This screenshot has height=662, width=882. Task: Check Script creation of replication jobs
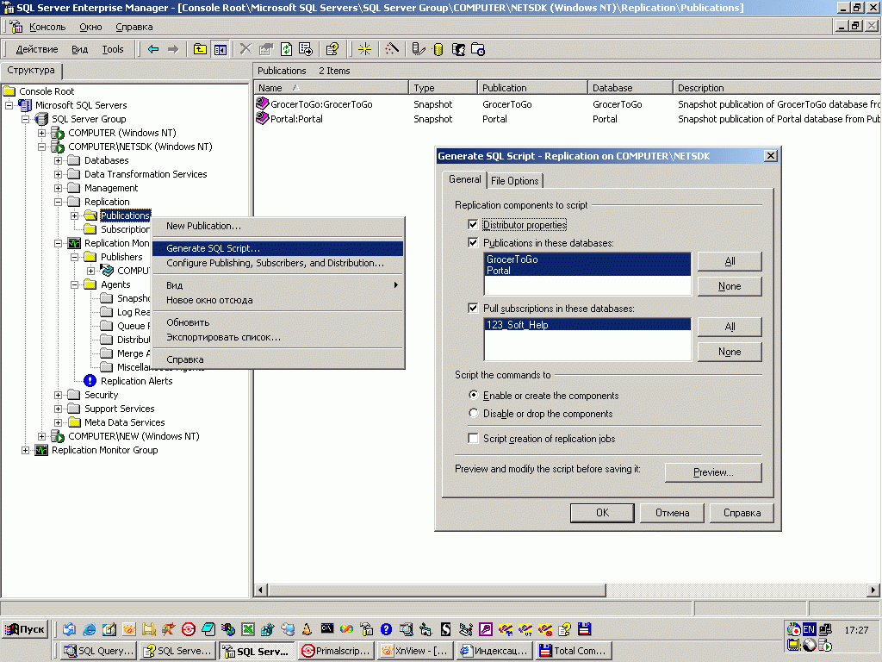point(473,438)
